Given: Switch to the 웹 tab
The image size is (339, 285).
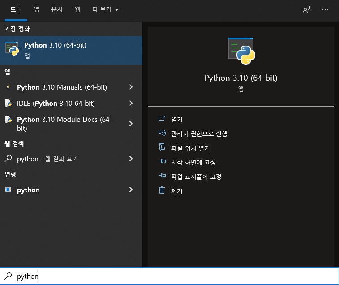Looking at the screenshot, I should click(77, 9).
